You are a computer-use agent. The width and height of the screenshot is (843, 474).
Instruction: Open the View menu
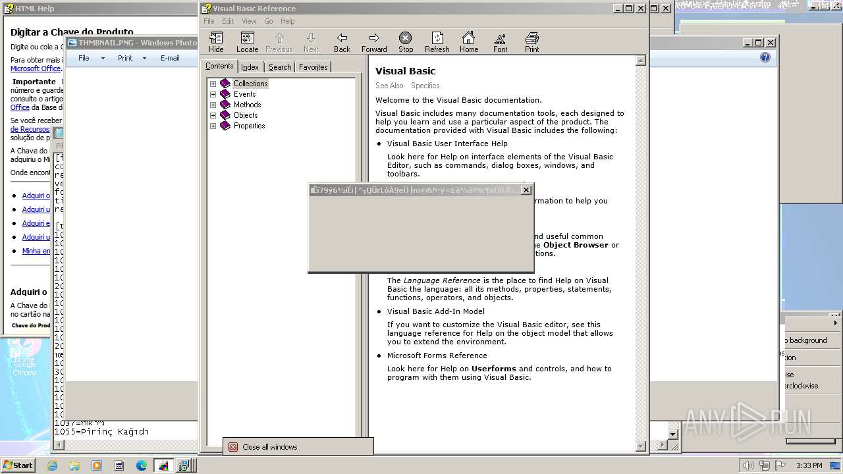249,21
